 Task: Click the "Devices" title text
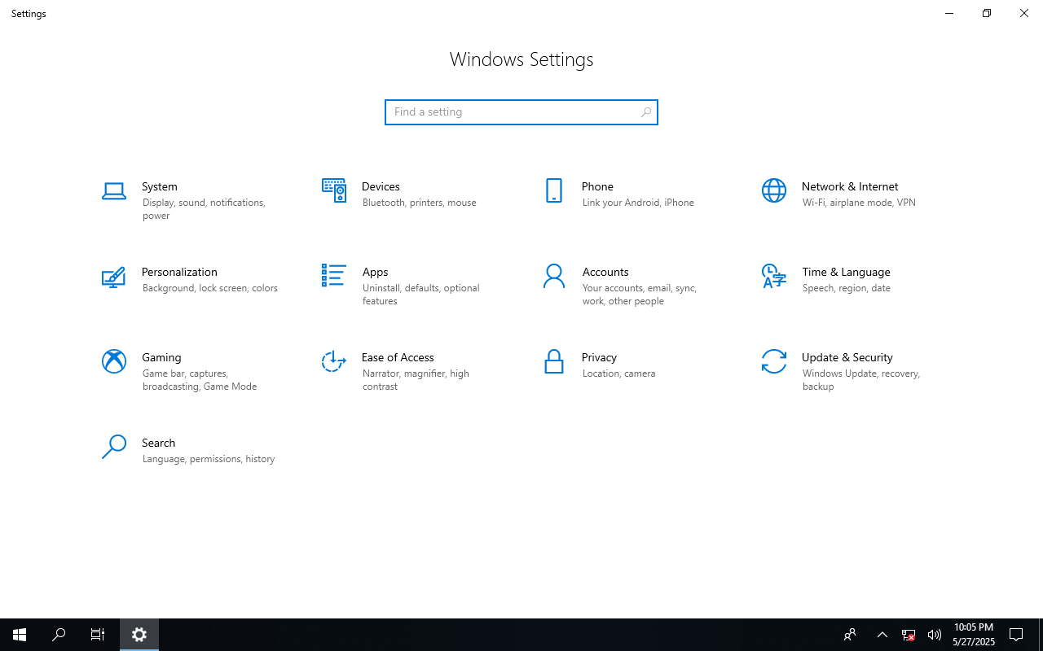click(381, 186)
